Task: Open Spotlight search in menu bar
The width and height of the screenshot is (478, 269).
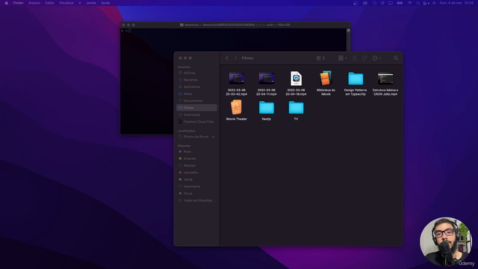Action: coord(418,3)
